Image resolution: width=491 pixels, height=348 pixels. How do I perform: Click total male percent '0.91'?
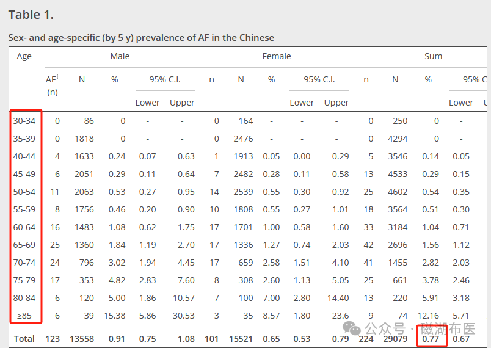(117, 339)
